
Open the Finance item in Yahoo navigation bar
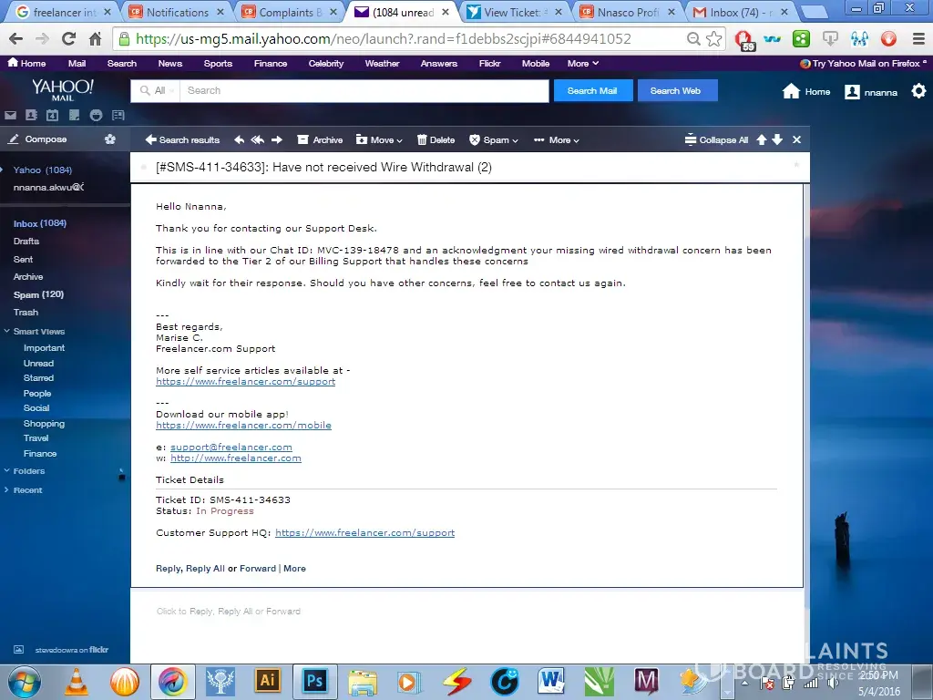tap(270, 64)
